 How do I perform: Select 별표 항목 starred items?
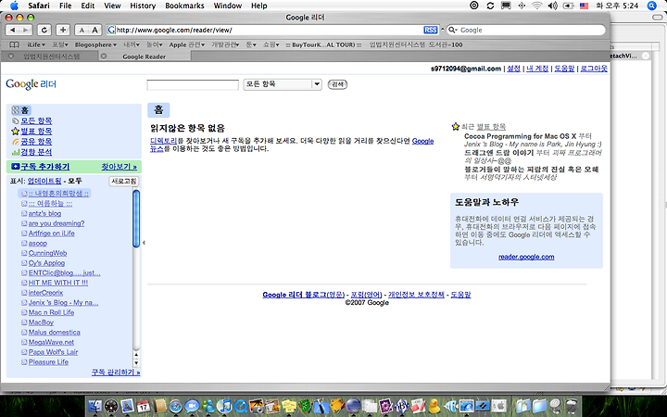click(x=36, y=131)
